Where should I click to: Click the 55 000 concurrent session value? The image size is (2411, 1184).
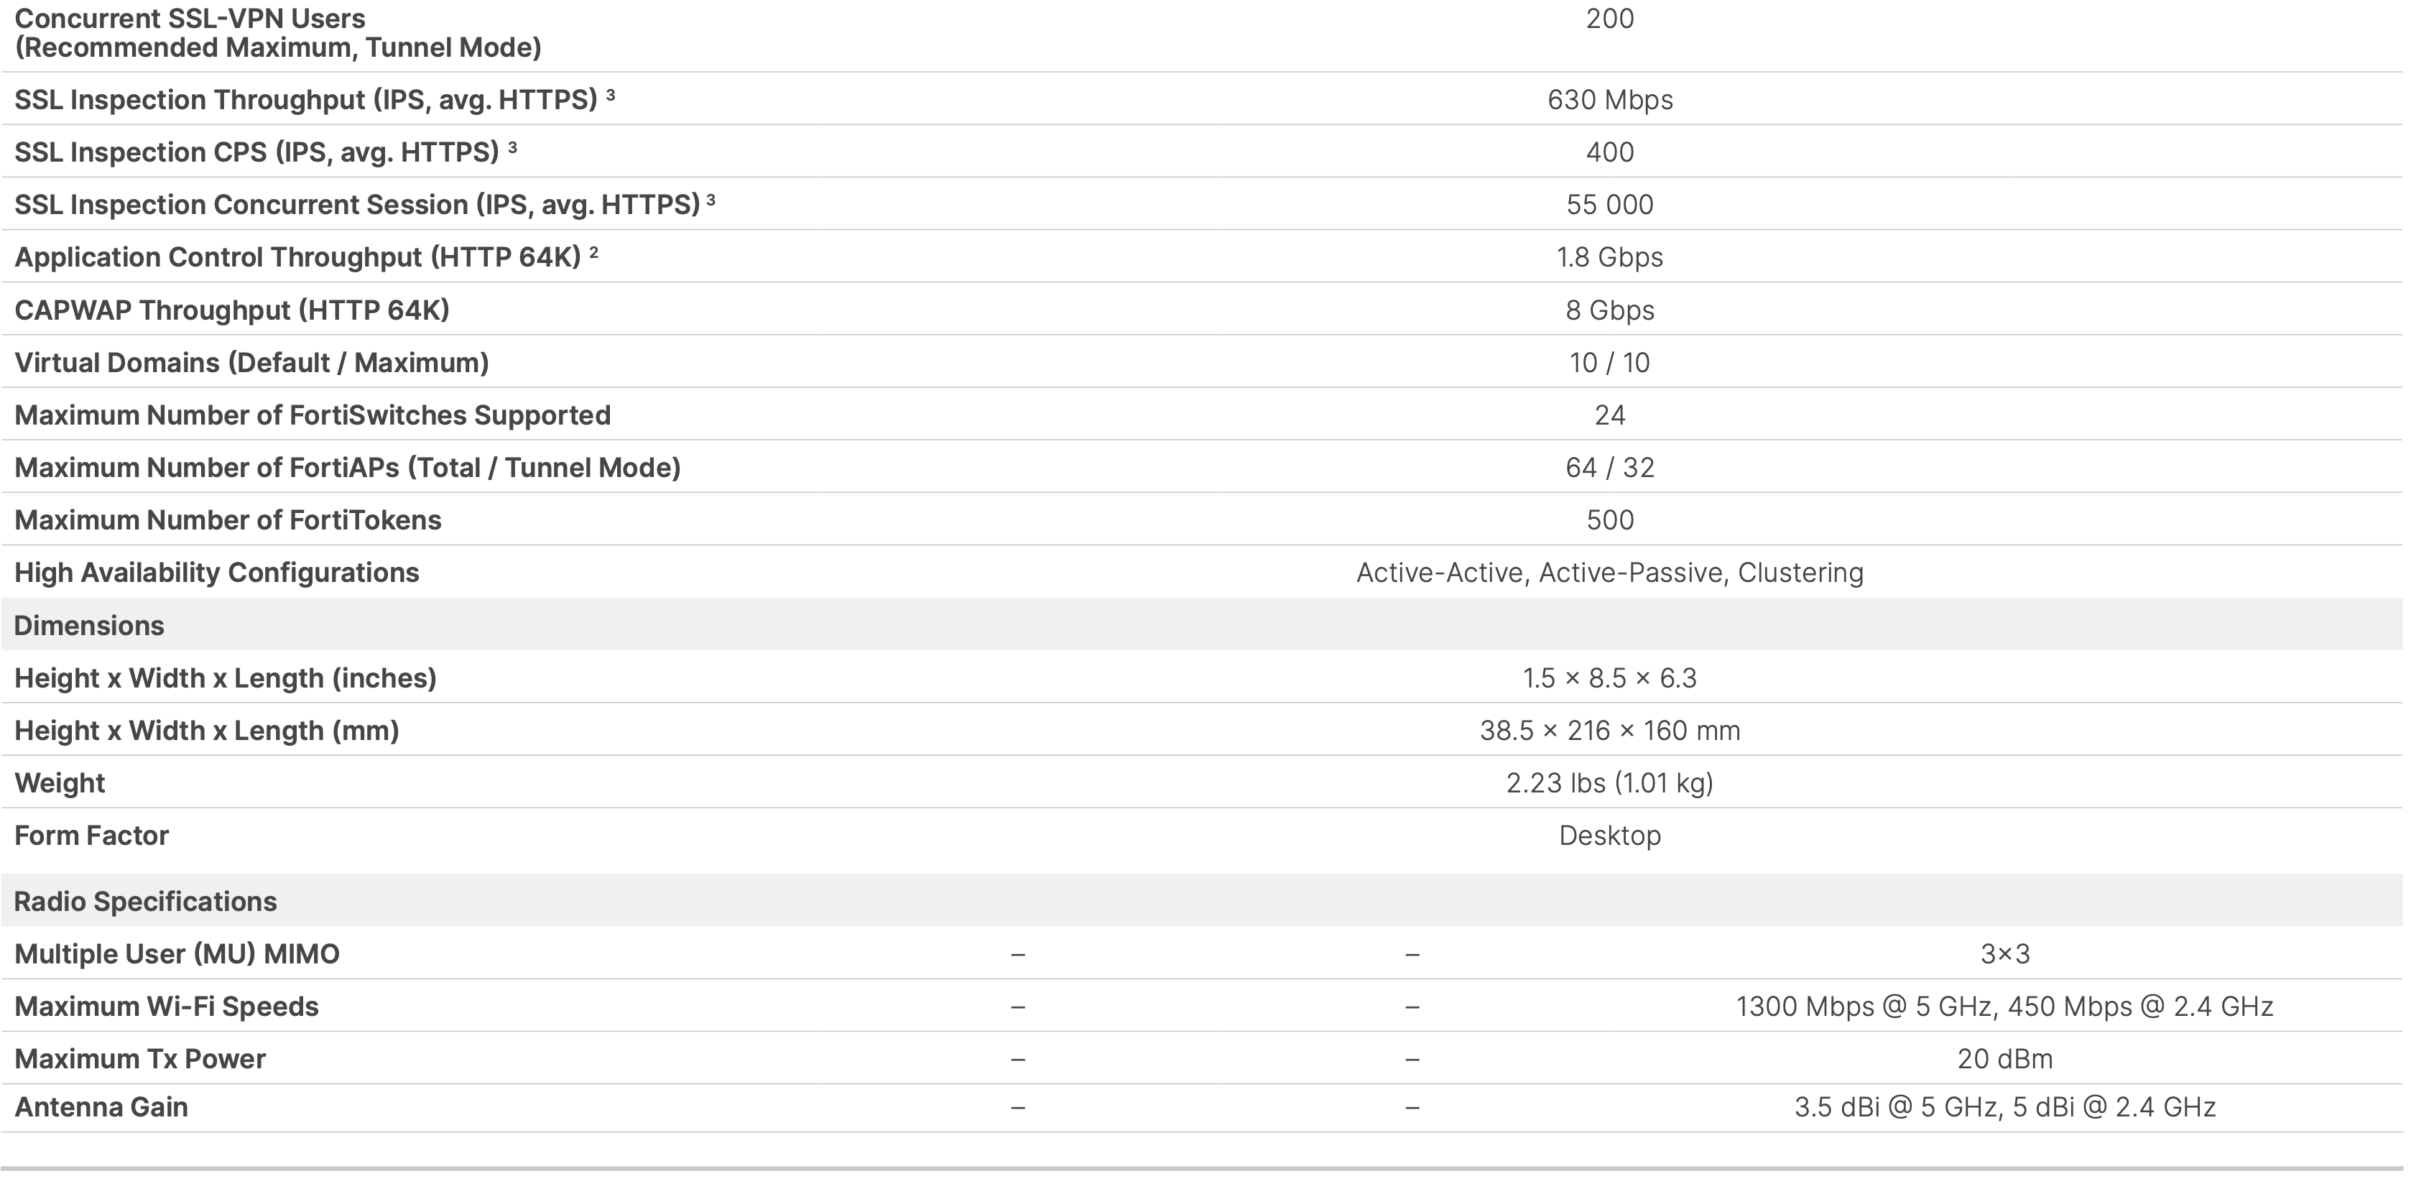tap(1609, 204)
